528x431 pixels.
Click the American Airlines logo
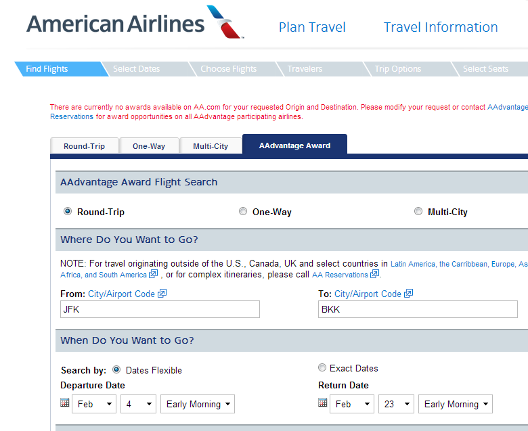point(135,23)
